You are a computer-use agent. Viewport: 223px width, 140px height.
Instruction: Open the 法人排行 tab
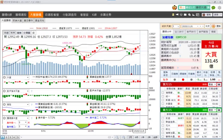pos(179,32)
